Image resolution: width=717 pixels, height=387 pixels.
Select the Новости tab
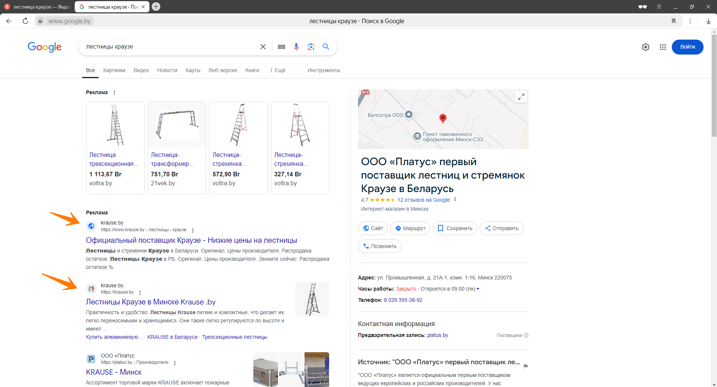(167, 70)
